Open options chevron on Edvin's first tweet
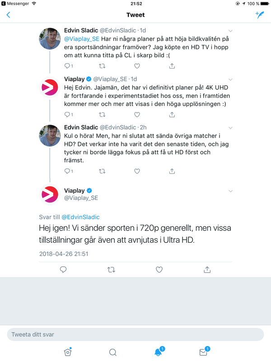Screen dimensions: 271x361 click(x=231, y=31)
